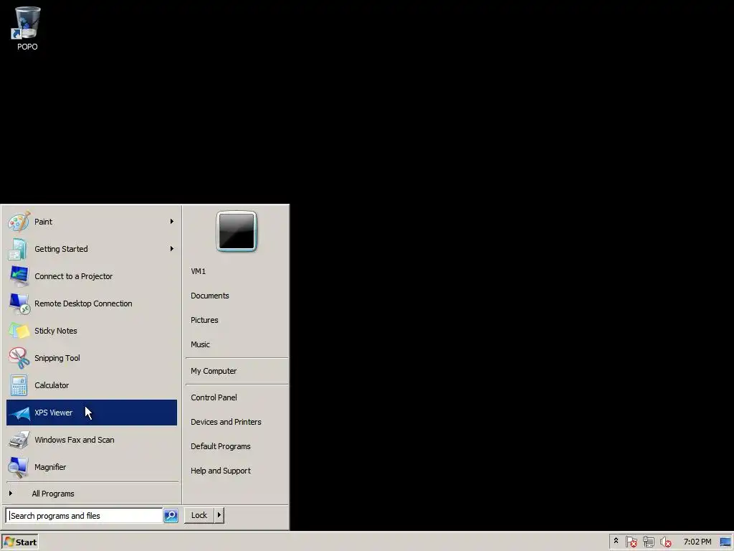Launch Connect to a Projector icon
This screenshot has height=551, width=734.
click(x=19, y=276)
